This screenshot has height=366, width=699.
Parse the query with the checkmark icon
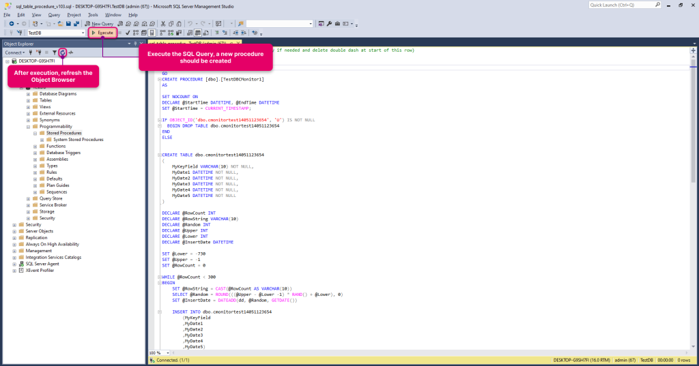pyautogui.click(x=128, y=33)
